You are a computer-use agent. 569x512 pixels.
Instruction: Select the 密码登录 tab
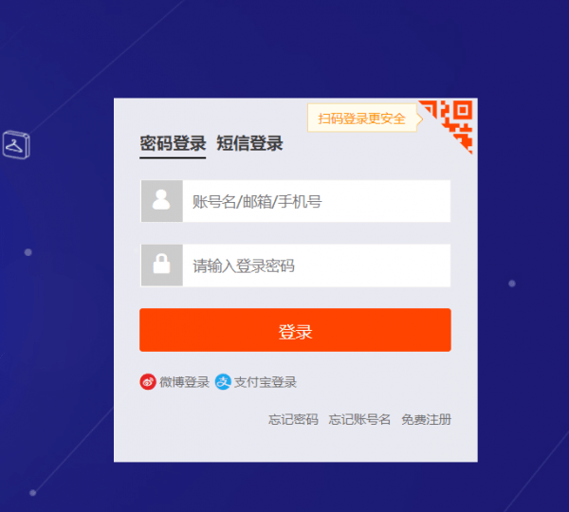click(173, 143)
